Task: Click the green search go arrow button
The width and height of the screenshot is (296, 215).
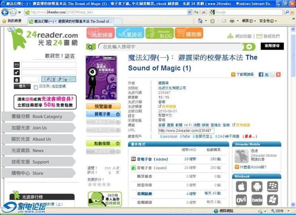Action: tap(249, 47)
